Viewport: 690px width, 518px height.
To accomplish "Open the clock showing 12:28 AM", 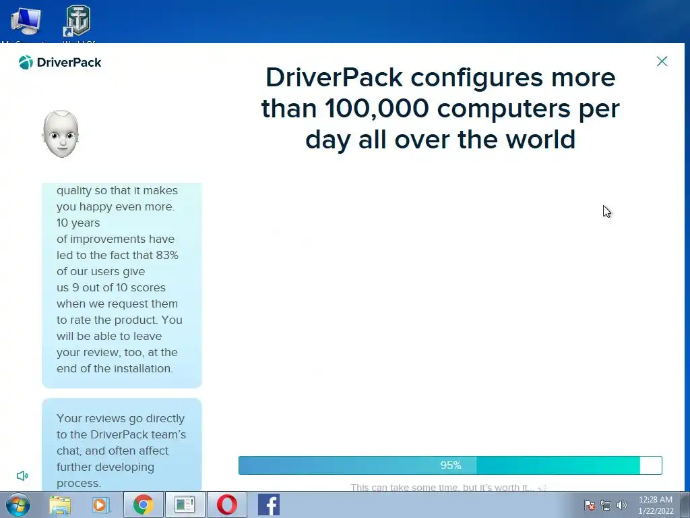I will click(655, 505).
